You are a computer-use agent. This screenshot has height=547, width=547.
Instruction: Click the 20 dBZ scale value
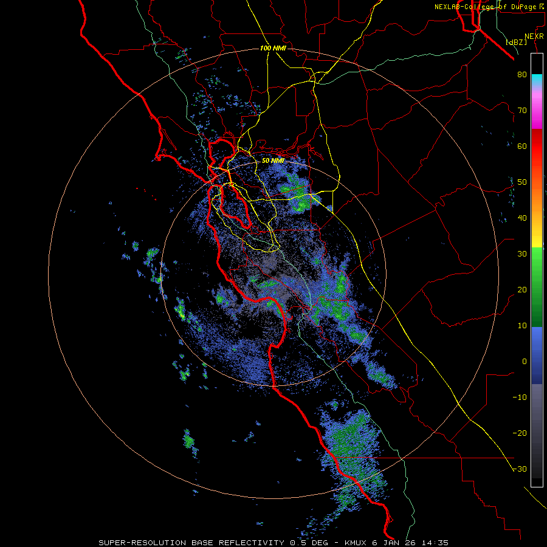(x=522, y=289)
